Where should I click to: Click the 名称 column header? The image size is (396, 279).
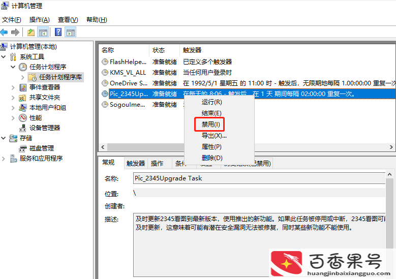(124, 50)
